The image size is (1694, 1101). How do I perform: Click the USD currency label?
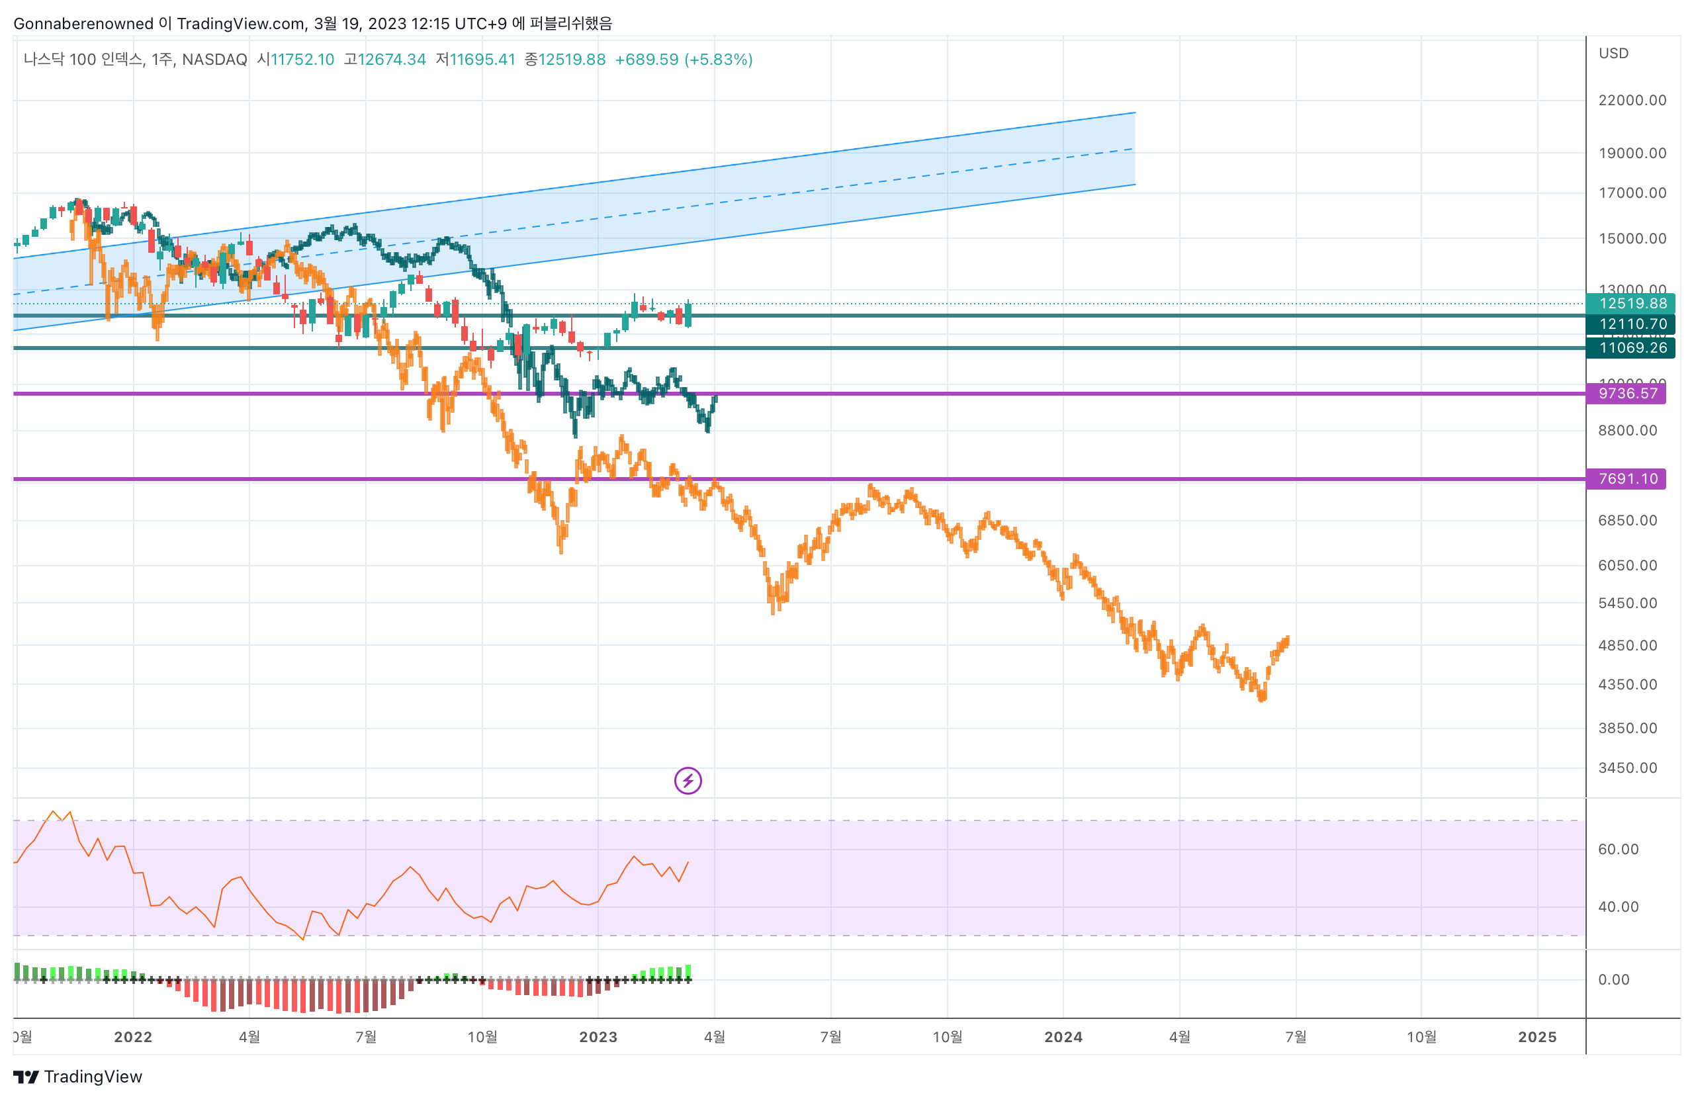point(1613,54)
